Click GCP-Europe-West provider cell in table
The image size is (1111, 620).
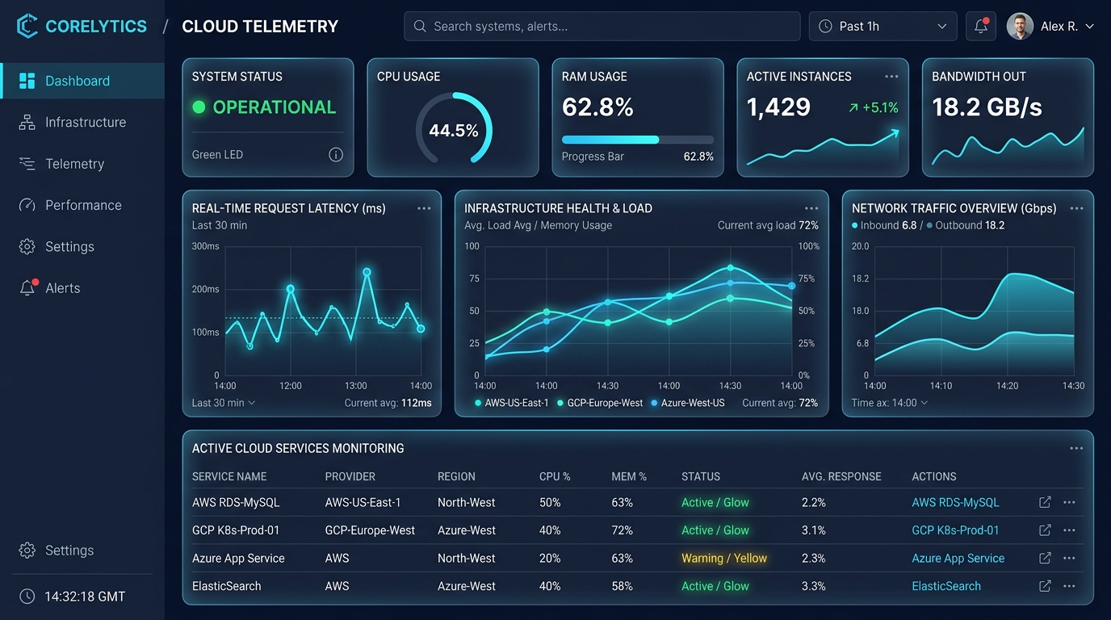(370, 530)
